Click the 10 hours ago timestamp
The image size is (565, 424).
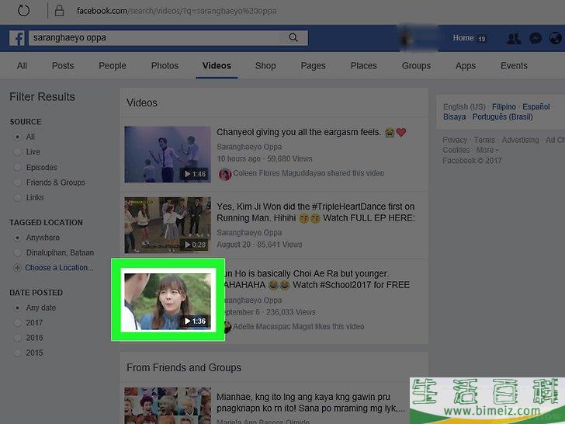click(x=238, y=158)
